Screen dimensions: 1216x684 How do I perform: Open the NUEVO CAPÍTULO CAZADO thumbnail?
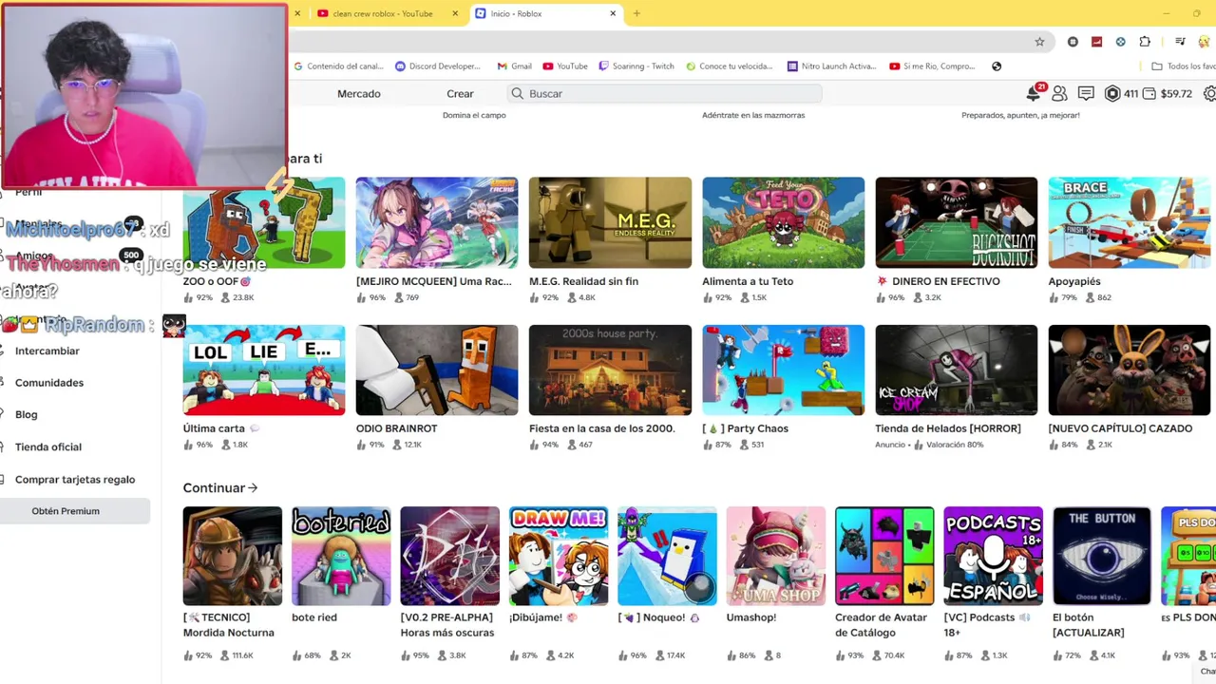coord(1130,370)
